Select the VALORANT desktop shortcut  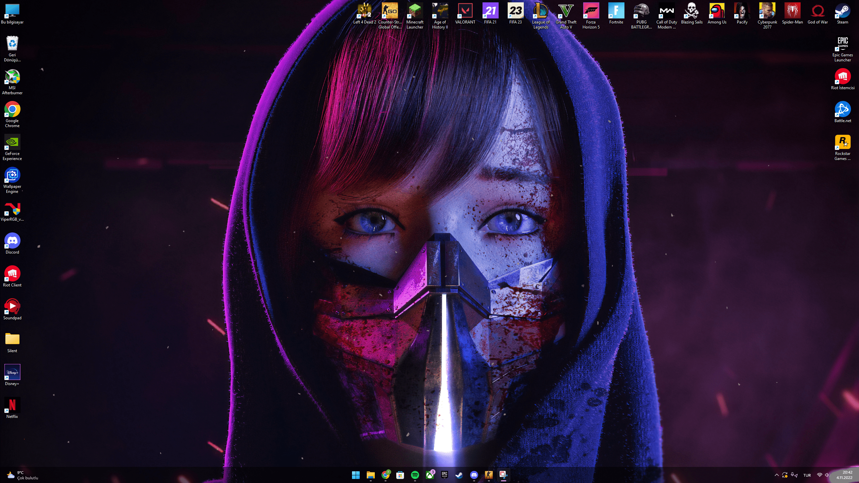465,14
